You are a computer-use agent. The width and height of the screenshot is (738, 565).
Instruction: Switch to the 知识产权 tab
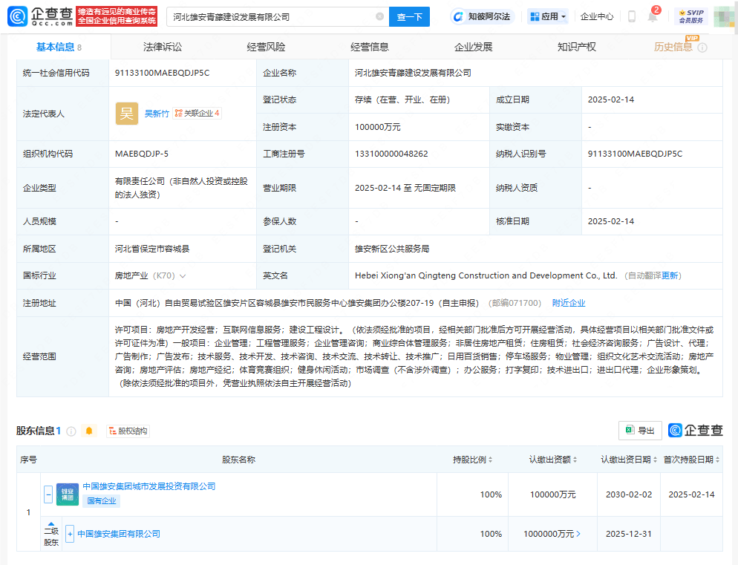[x=576, y=47]
